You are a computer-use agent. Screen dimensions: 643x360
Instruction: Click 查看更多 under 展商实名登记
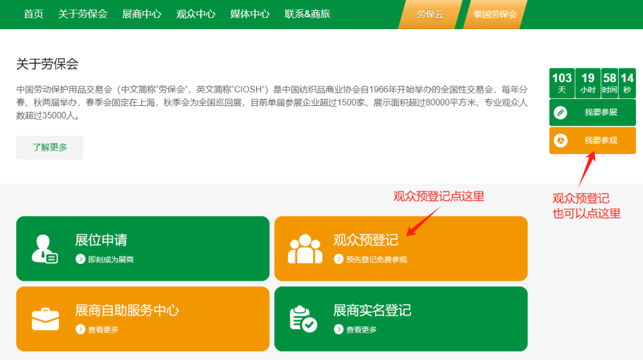tap(361, 330)
